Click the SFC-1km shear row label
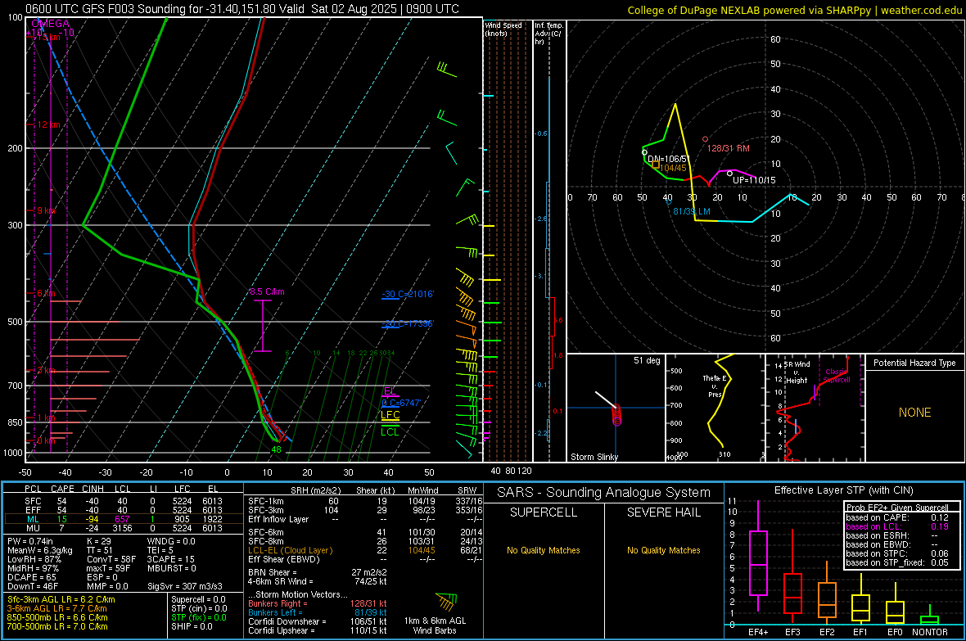966x641 pixels. coord(266,501)
